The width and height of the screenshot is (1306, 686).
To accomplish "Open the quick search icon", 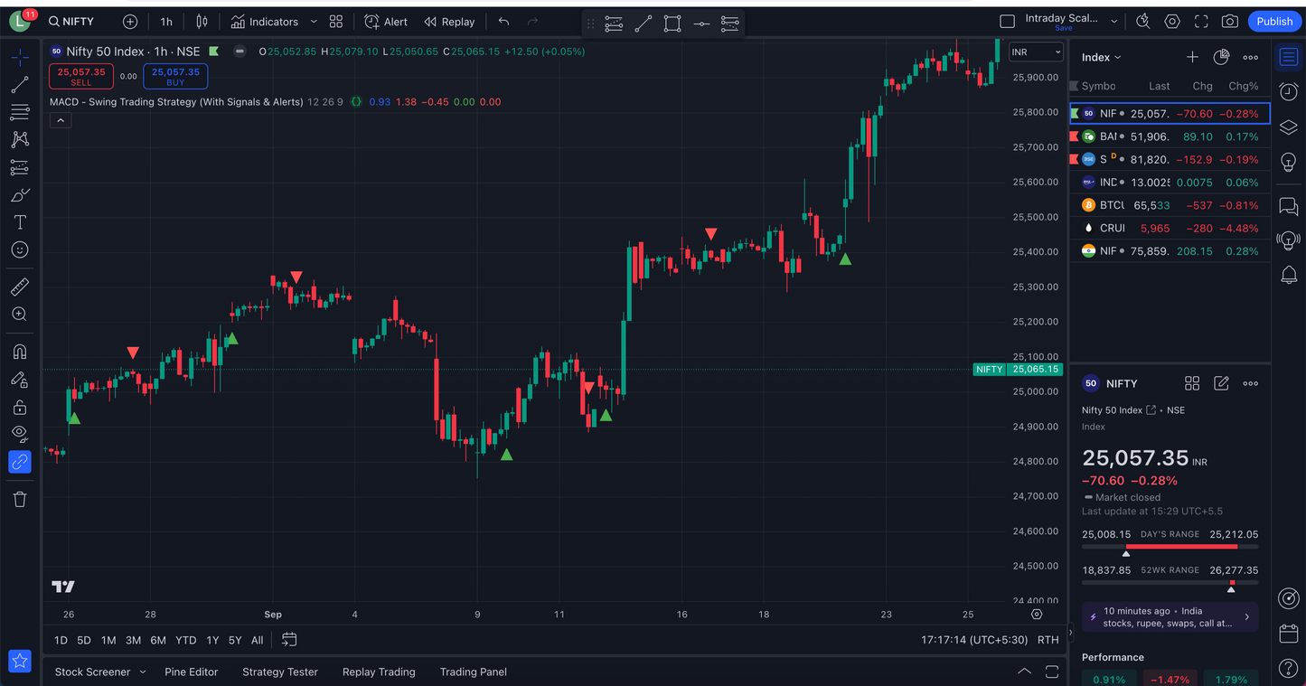I will 1143,22.
